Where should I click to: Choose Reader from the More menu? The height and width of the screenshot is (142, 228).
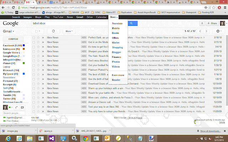116,80
